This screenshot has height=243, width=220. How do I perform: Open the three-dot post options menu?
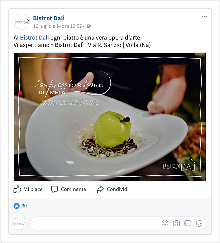(205, 17)
